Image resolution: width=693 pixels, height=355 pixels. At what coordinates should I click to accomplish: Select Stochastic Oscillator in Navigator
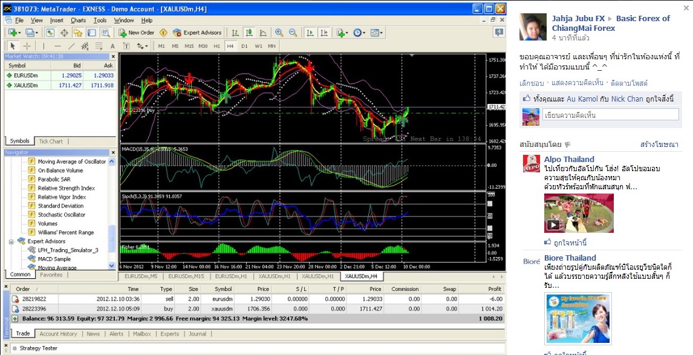pyautogui.click(x=62, y=215)
